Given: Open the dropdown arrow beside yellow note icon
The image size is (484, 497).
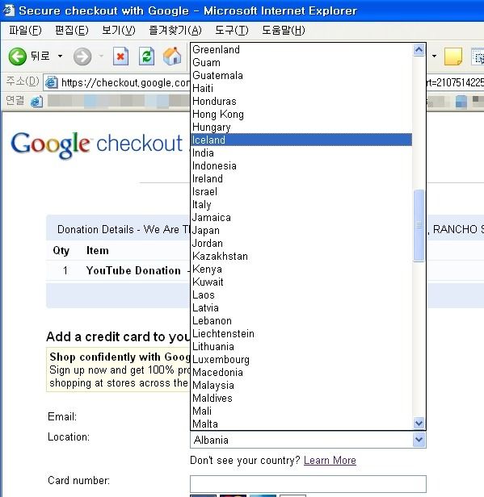Looking at the screenshot, I should 434,56.
